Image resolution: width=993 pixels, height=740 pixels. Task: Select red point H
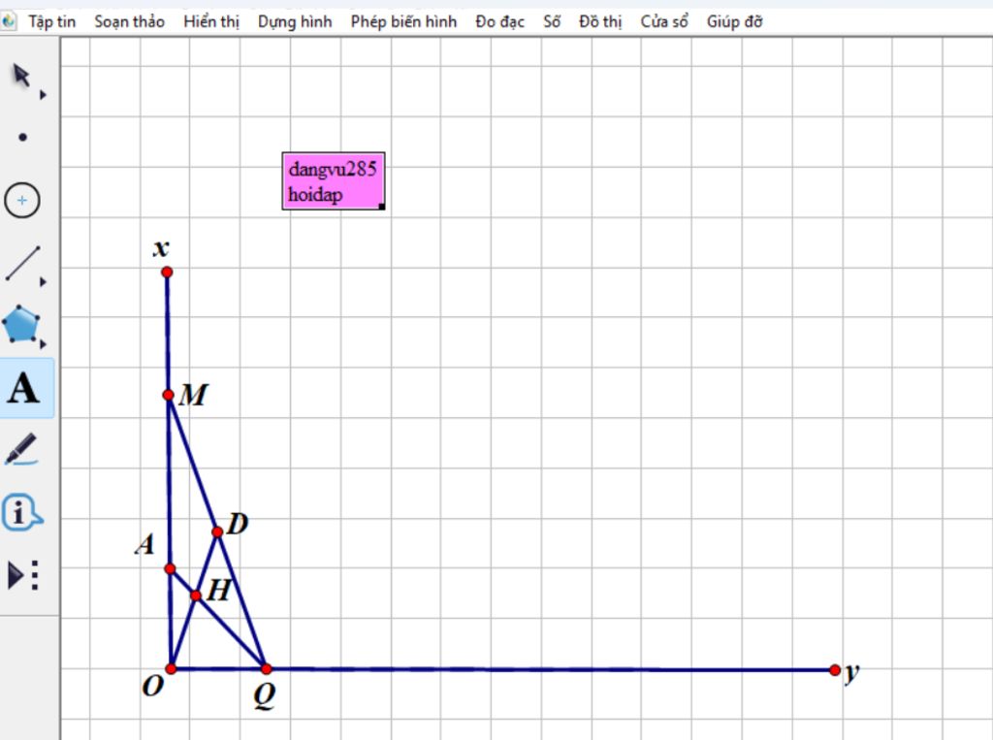click(196, 595)
